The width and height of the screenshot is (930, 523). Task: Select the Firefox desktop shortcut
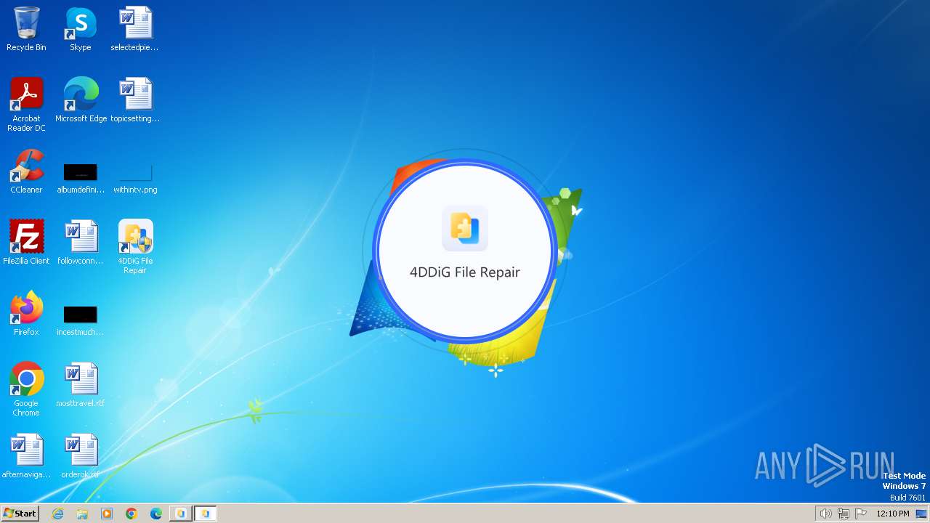tap(26, 314)
